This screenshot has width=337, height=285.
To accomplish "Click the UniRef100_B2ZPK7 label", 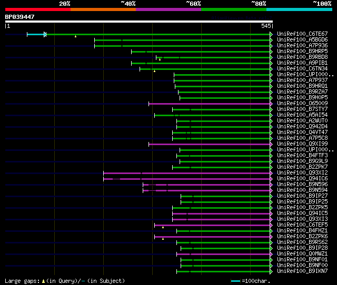I will point(302,167).
